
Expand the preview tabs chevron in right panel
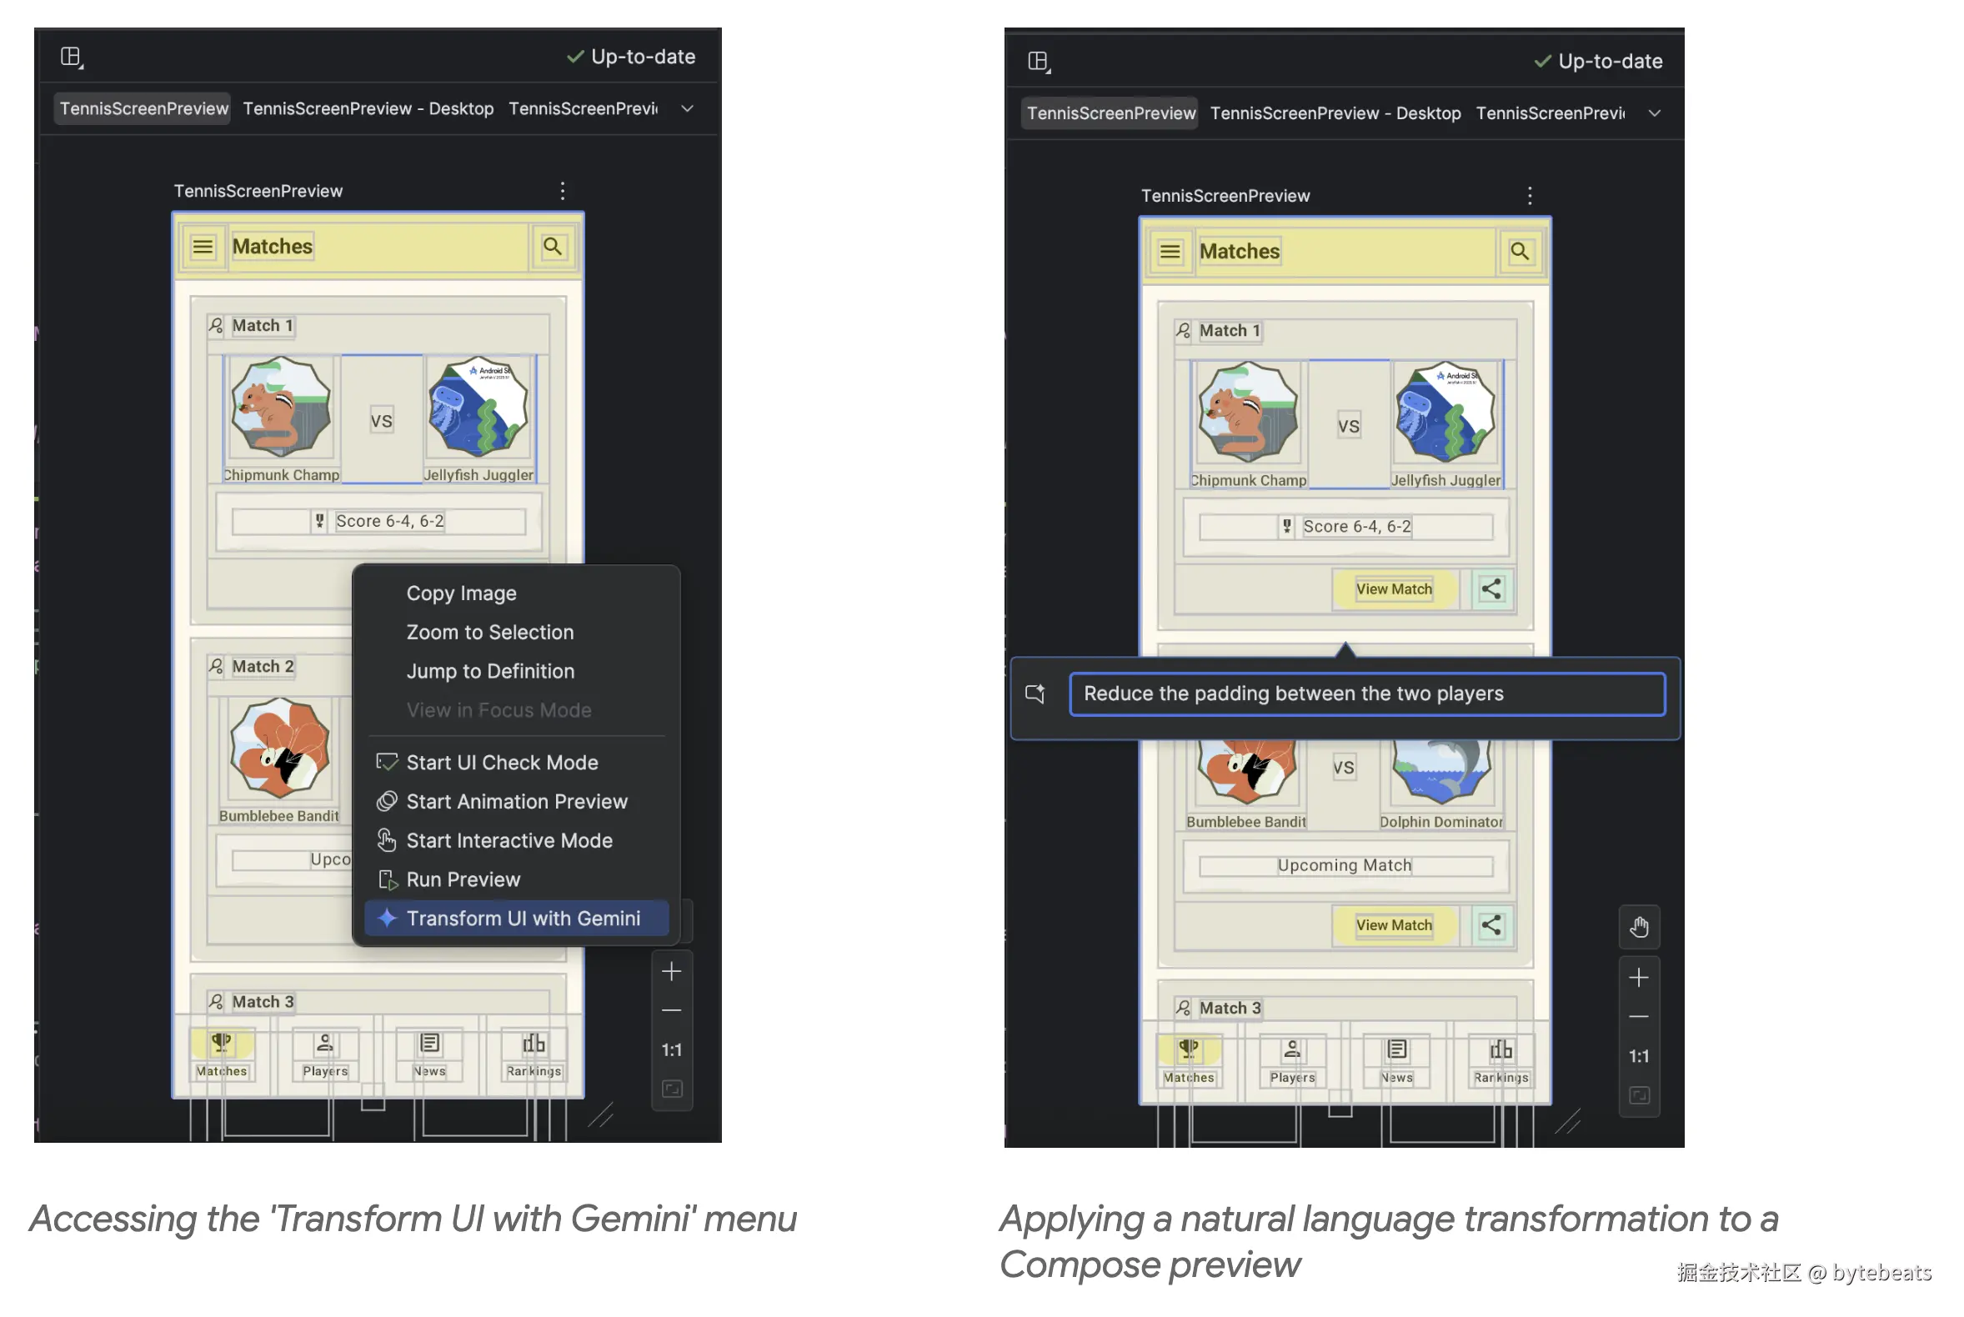(1654, 113)
